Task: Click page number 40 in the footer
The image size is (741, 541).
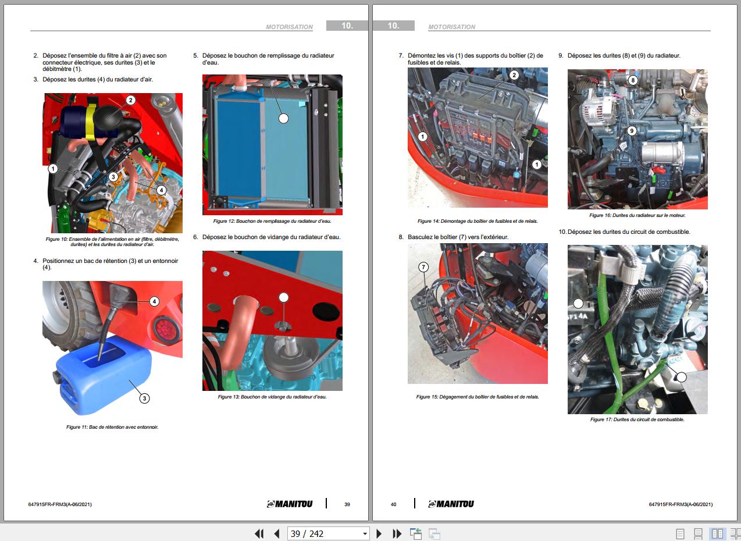Action: [x=394, y=504]
